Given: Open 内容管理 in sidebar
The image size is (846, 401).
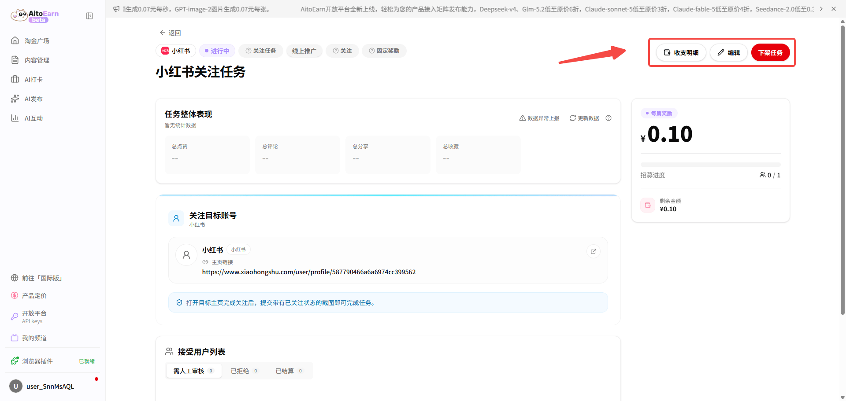Looking at the screenshot, I should point(53,60).
